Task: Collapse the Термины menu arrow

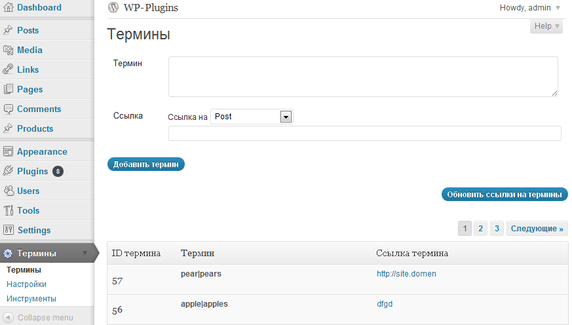Action: click(x=85, y=253)
